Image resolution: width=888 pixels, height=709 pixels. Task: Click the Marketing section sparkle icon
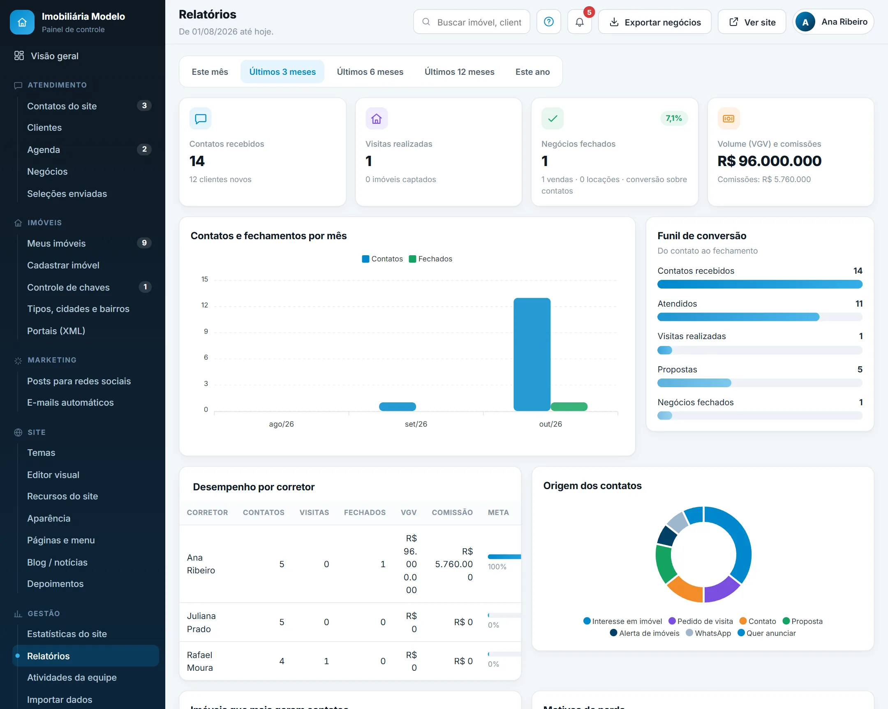click(x=18, y=360)
